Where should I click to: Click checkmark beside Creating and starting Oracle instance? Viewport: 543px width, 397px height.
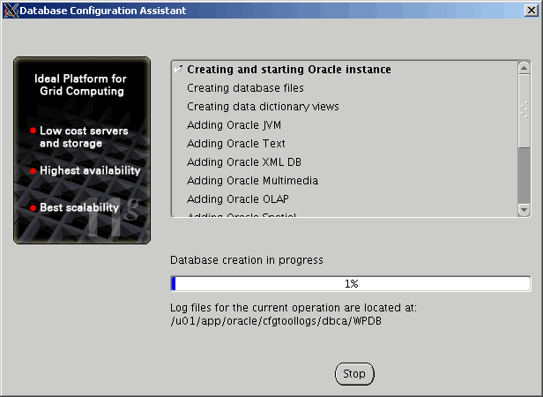pos(179,69)
